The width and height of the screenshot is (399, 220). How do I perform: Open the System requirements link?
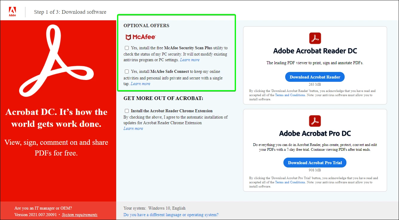tap(80, 215)
